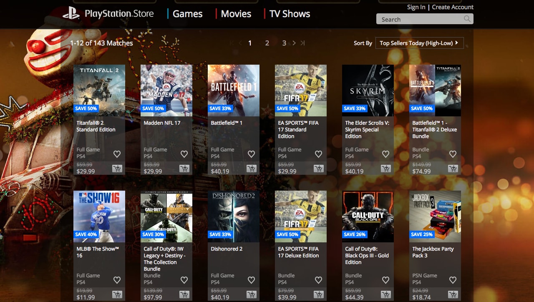
Task: Click the PlayStation logo icon
Action: coord(71,13)
